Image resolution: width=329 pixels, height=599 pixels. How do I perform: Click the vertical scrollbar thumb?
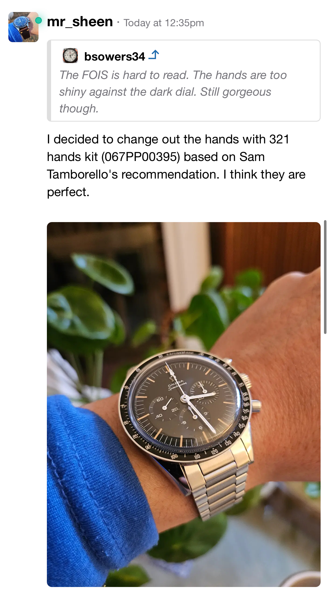point(325,277)
